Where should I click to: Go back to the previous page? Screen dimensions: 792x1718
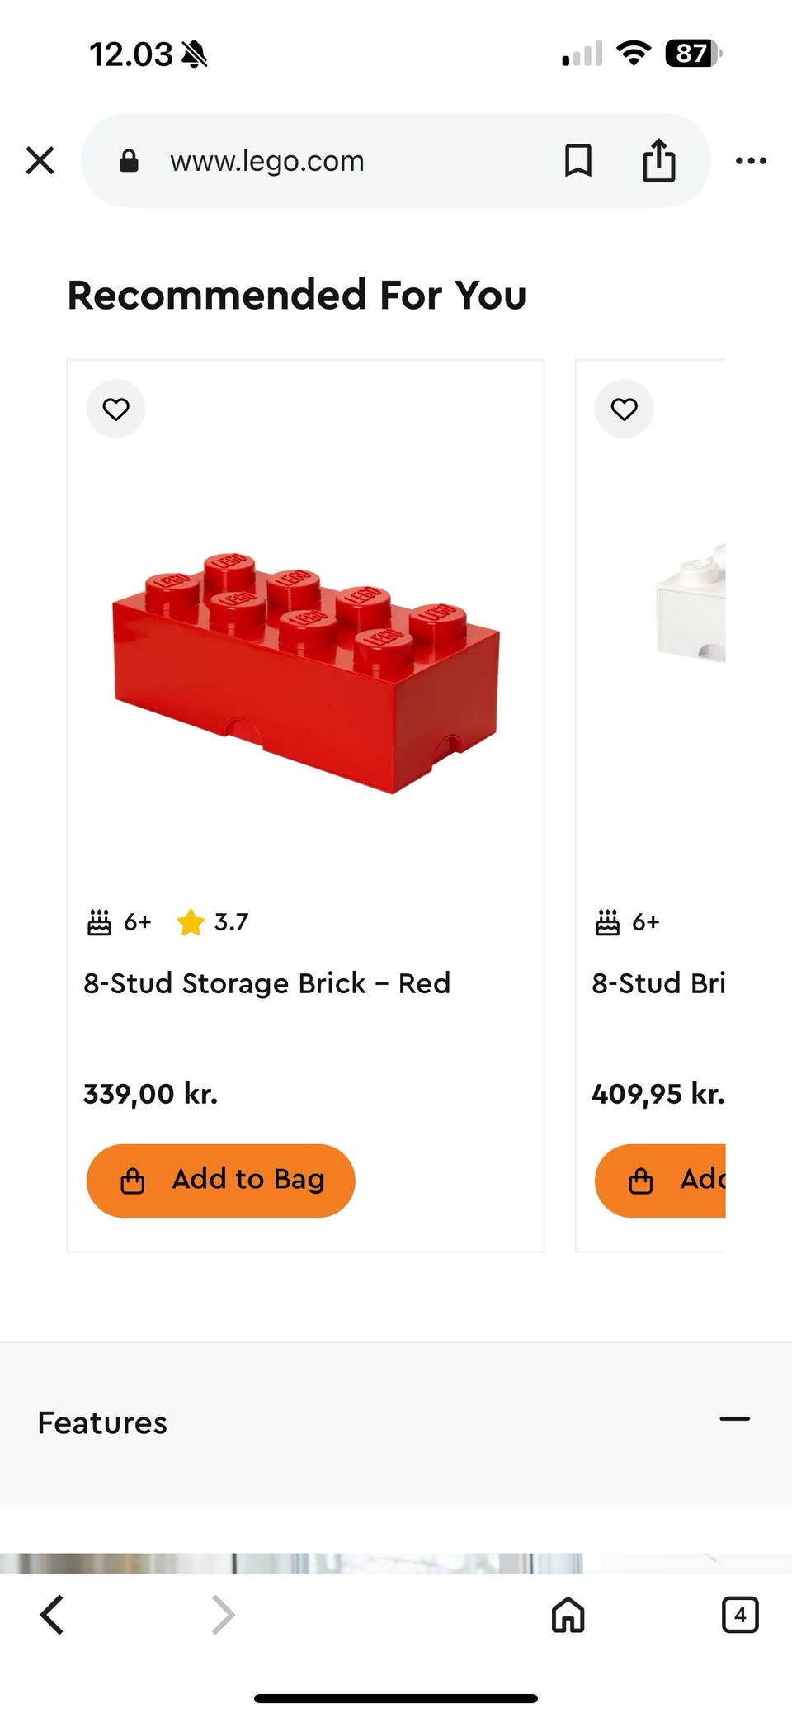point(51,1614)
